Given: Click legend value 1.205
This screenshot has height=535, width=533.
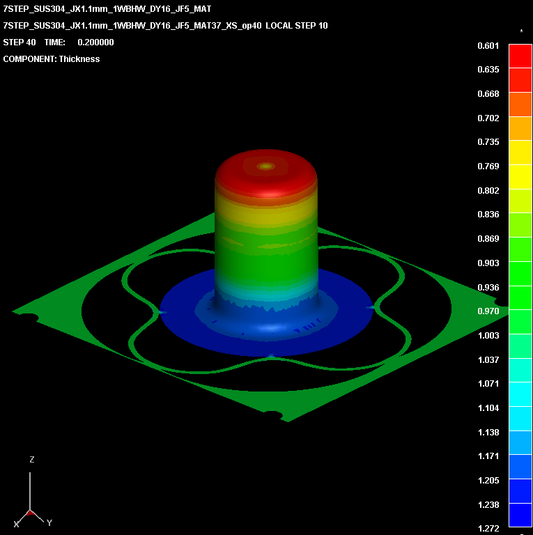Looking at the screenshot, I should coord(488,481).
